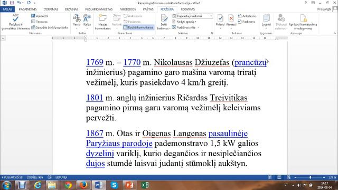Switch to DIZAINAS tab
Viewport: 338px width, 190px height.
[x=72, y=9]
